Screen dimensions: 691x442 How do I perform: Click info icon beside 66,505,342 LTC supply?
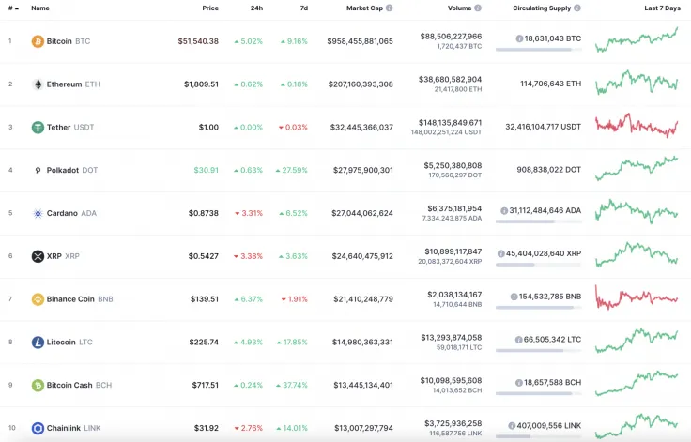tap(518, 340)
